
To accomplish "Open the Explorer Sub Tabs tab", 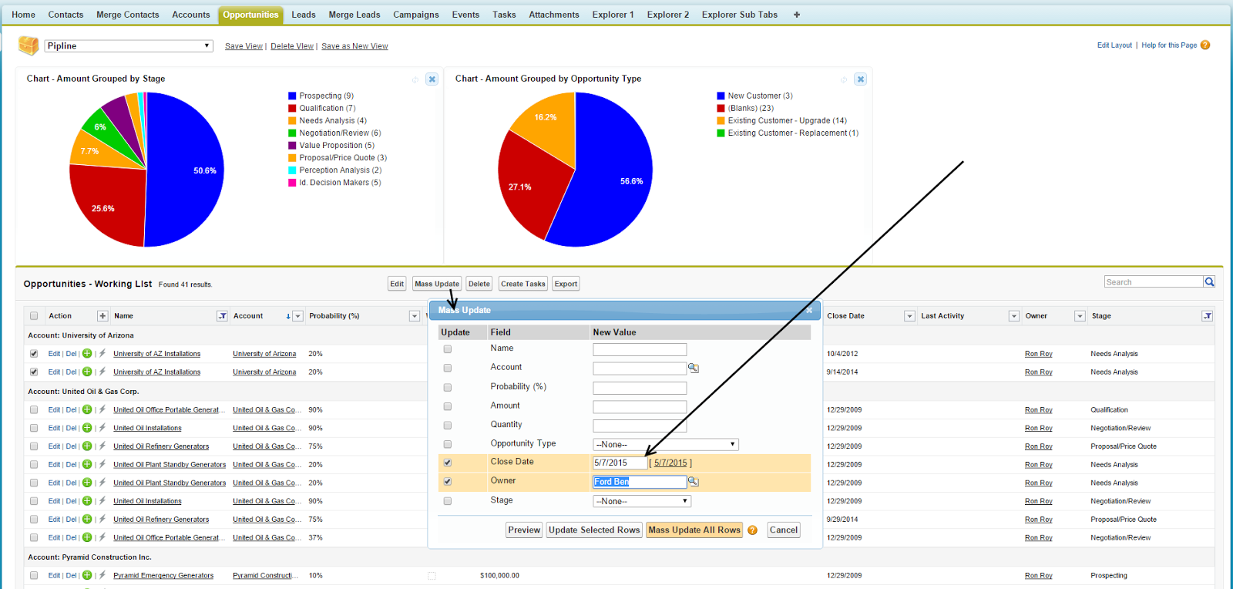I will 740,15.
